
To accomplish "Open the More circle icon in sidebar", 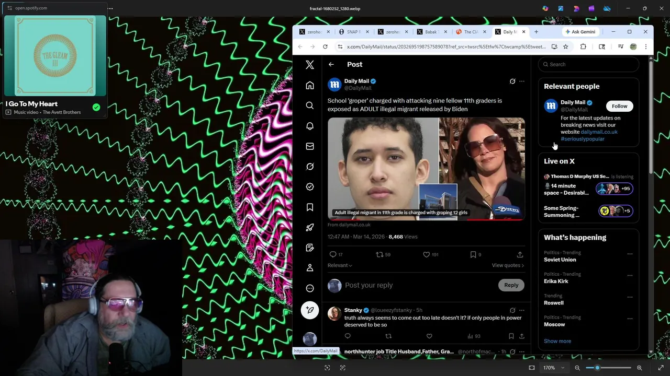I will pos(310,288).
